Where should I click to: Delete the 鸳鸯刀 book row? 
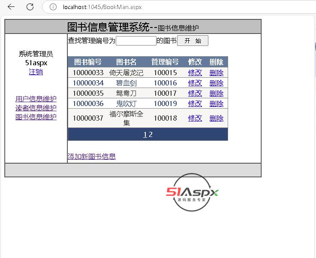(216, 93)
